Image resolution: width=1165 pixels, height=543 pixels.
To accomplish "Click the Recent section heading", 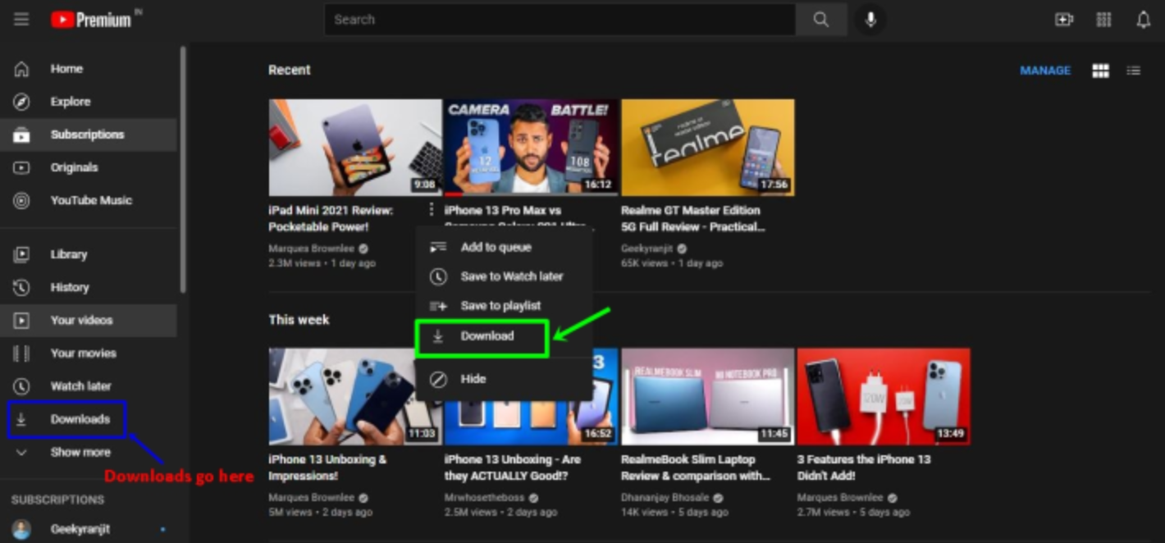I will 290,71.
